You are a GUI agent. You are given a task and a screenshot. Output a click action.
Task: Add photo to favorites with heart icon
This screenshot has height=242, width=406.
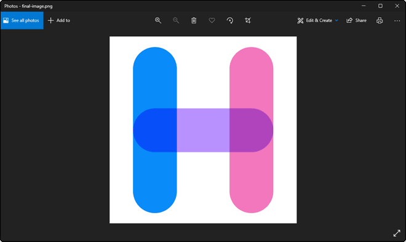pyautogui.click(x=212, y=20)
